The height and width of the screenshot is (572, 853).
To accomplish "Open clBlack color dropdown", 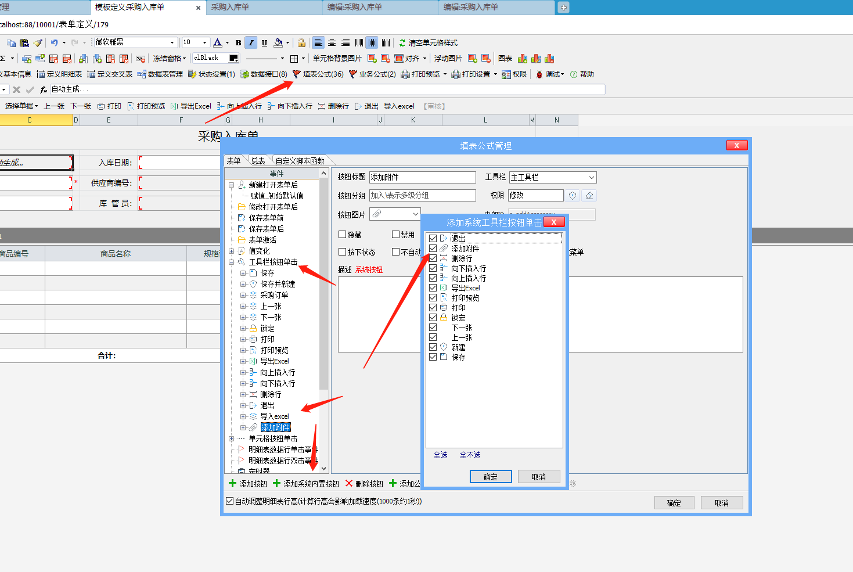I will click(234, 58).
